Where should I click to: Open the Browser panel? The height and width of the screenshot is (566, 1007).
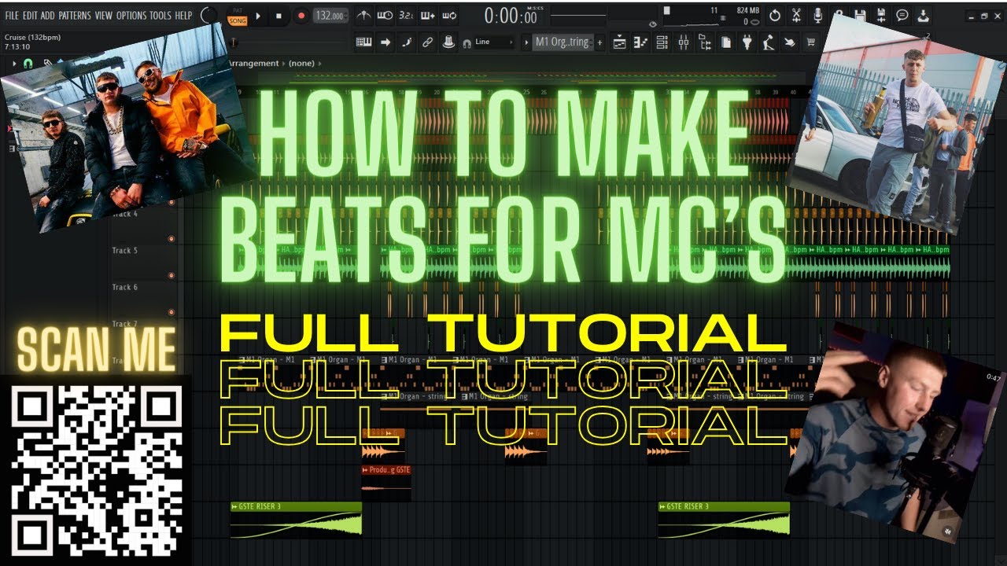coord(704,42)
